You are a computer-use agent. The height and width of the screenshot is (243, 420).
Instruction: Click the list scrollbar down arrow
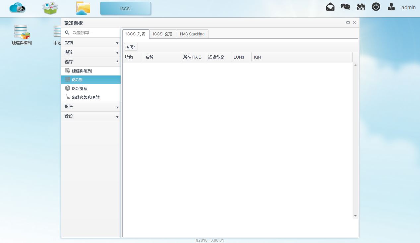pyautogui.click(x=355, y=216)
